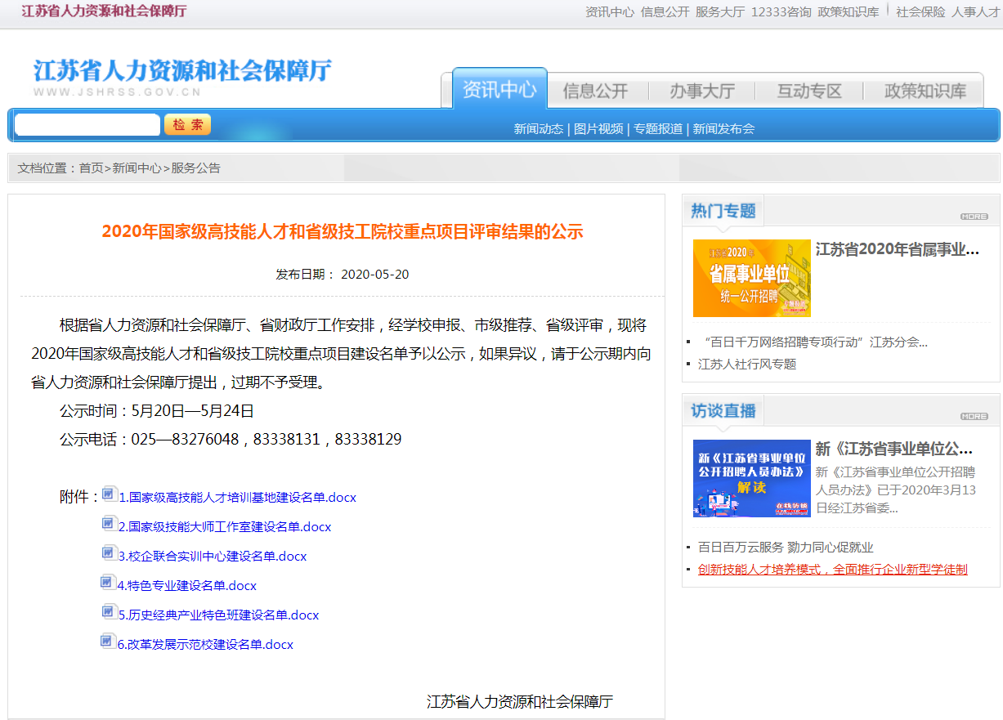The width and height of the screenshot is (1003, 720).
Task: Click Word icon beside 校企联合实训中心 attachment
Action: pyautogui.click(x=109, y=553)
